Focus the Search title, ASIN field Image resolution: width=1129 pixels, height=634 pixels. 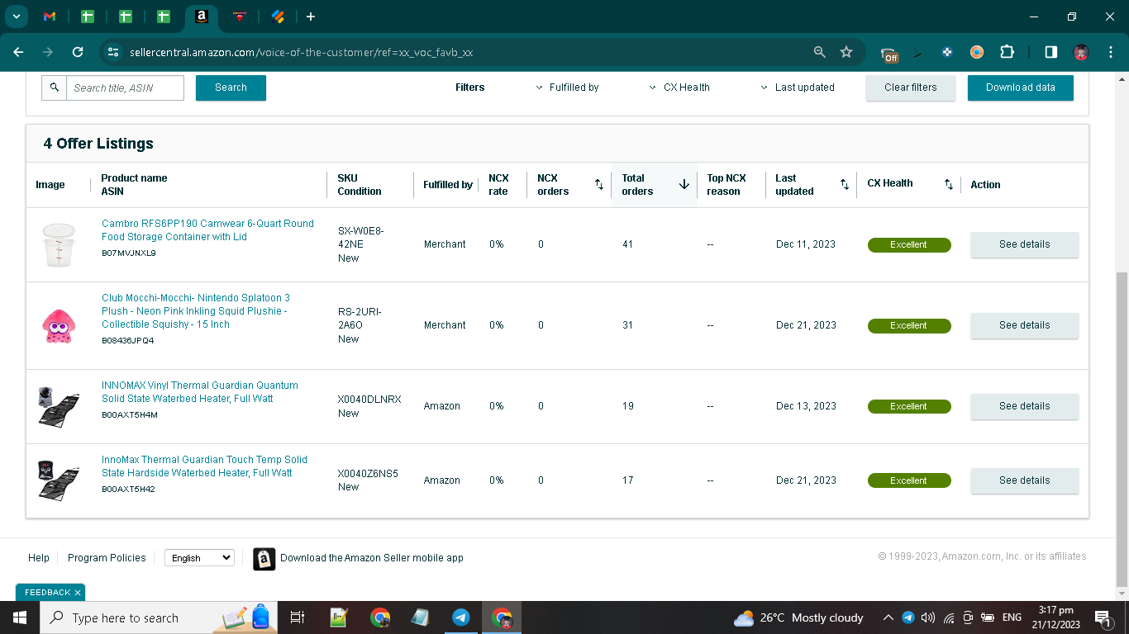[x=125, y=88]
